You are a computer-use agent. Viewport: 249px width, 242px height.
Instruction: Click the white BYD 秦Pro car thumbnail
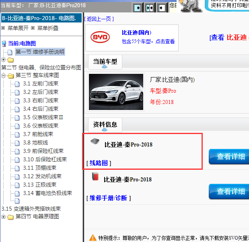pyautogui.click(x=116, y=92)
